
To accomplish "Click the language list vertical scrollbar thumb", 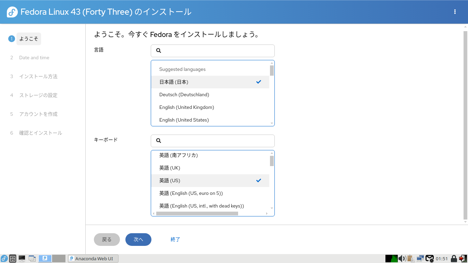I will (272, 71).
